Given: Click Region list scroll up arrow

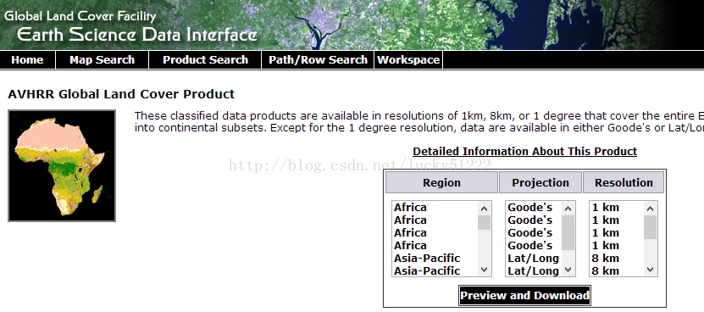Looking at the screenshot, I should coord(484,209).
